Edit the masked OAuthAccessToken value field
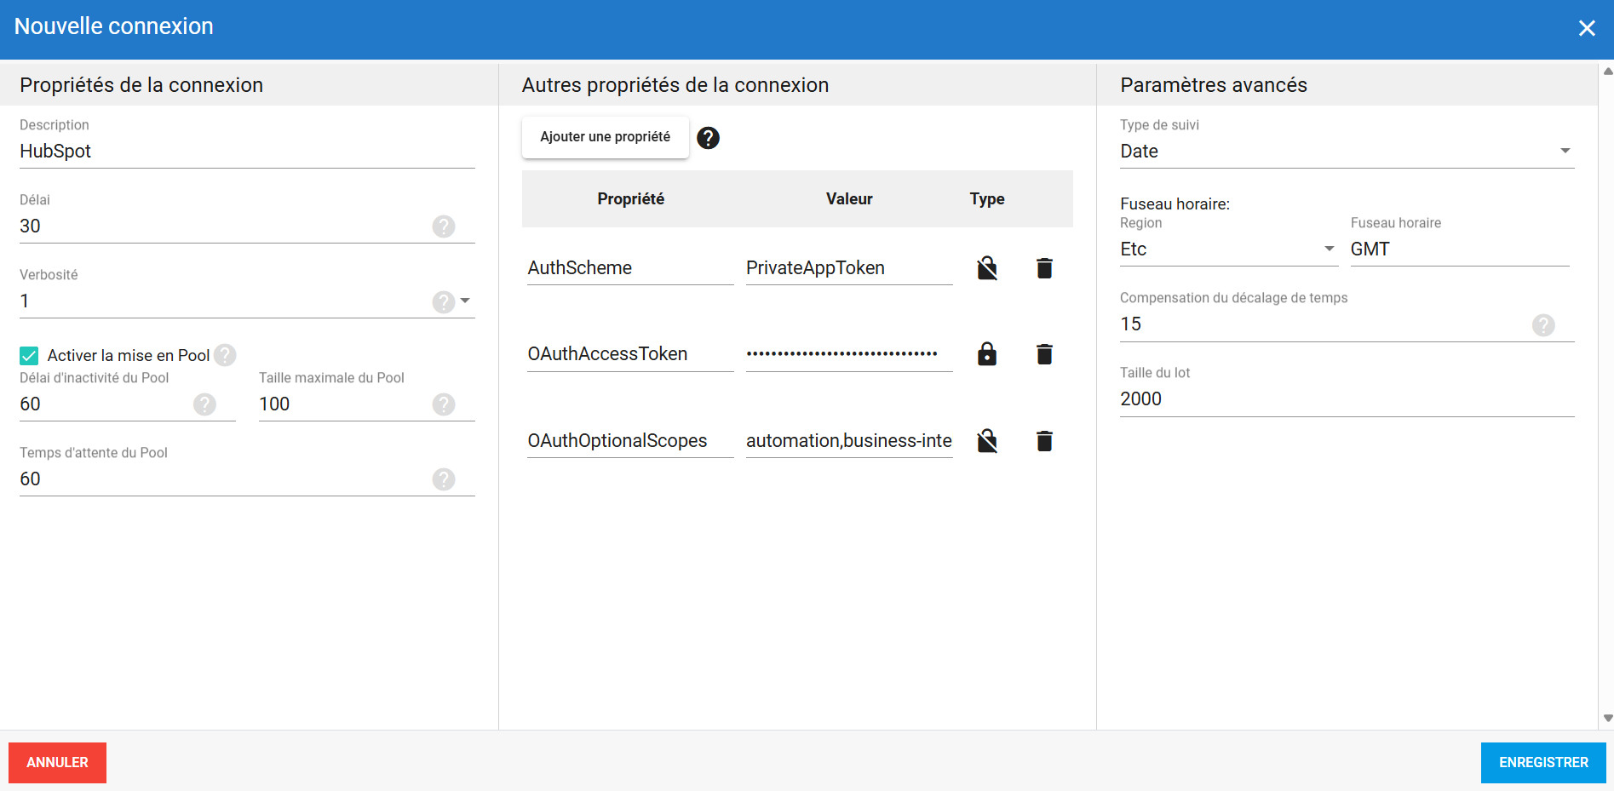 click(x=849, y=354)
